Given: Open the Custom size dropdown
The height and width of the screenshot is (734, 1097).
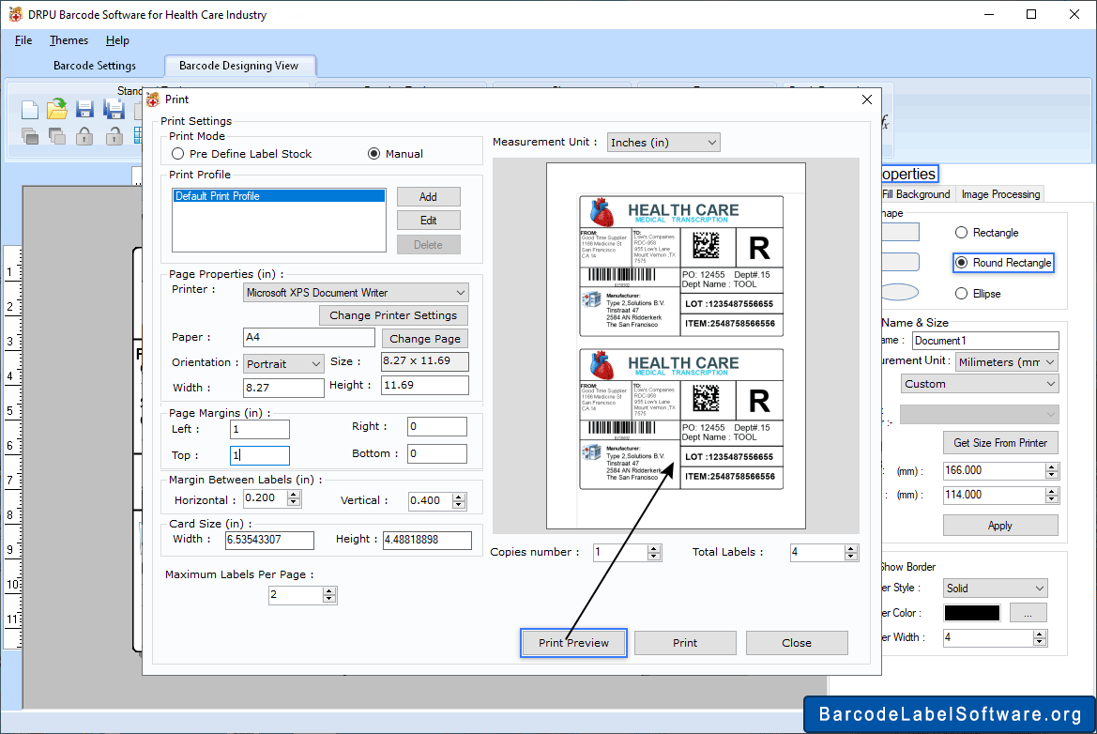Looking at the screenshot, I should pyautogui.click(x=980, y=384).
